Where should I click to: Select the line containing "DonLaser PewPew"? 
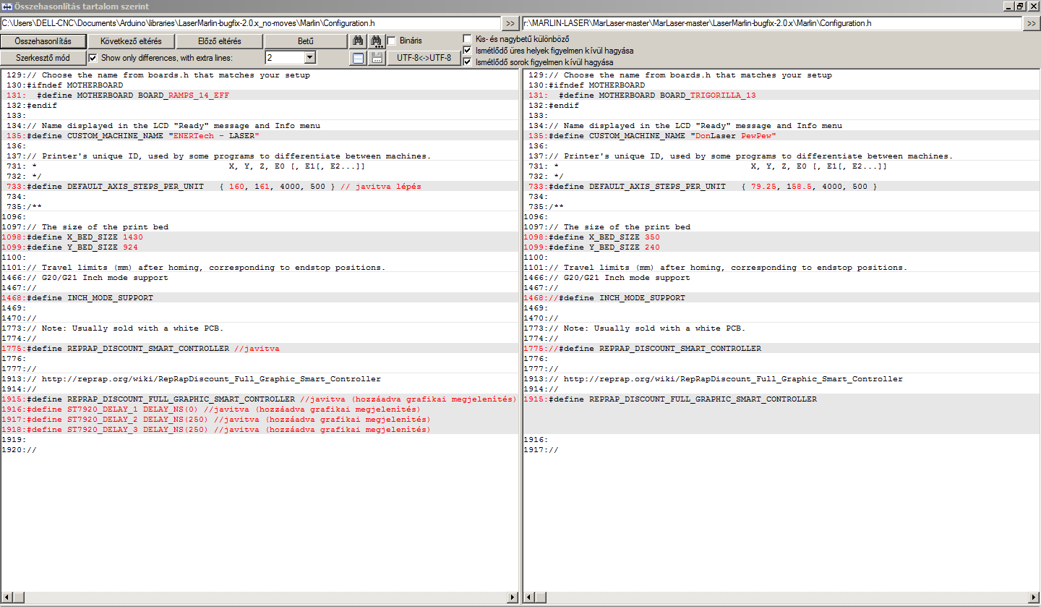[x=781, y=135]
